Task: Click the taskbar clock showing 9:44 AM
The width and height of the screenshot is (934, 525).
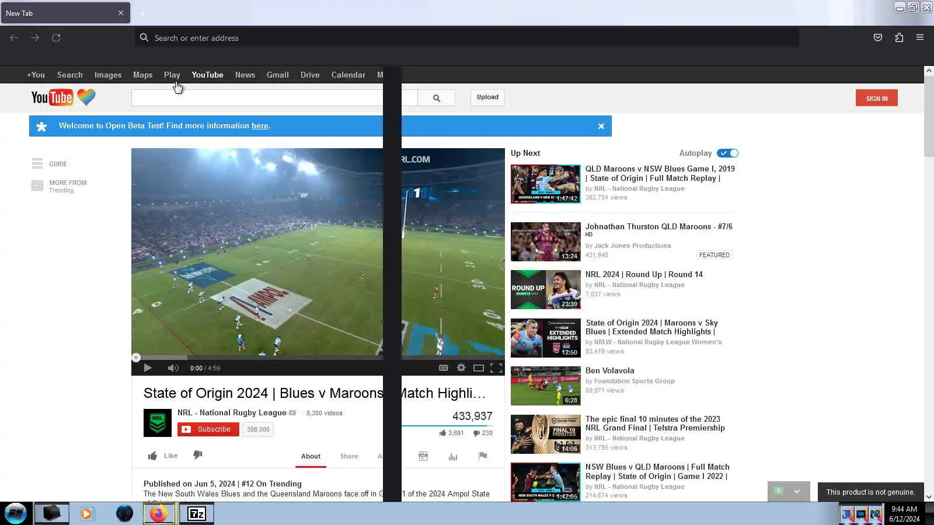Action: tap(904, 514)
